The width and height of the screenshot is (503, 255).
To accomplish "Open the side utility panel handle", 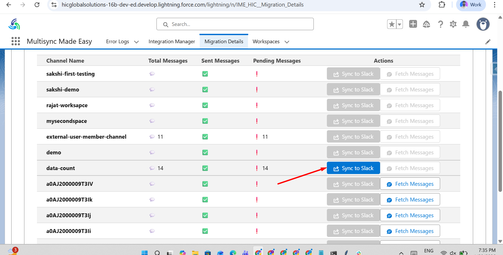I will 495,69.
